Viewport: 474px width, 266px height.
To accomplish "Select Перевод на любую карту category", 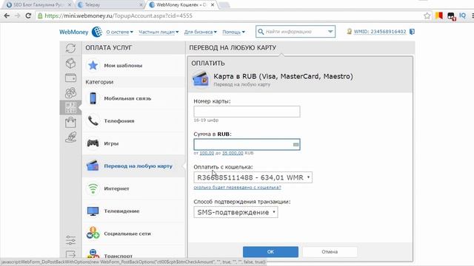I will click(x=133, y=166).
